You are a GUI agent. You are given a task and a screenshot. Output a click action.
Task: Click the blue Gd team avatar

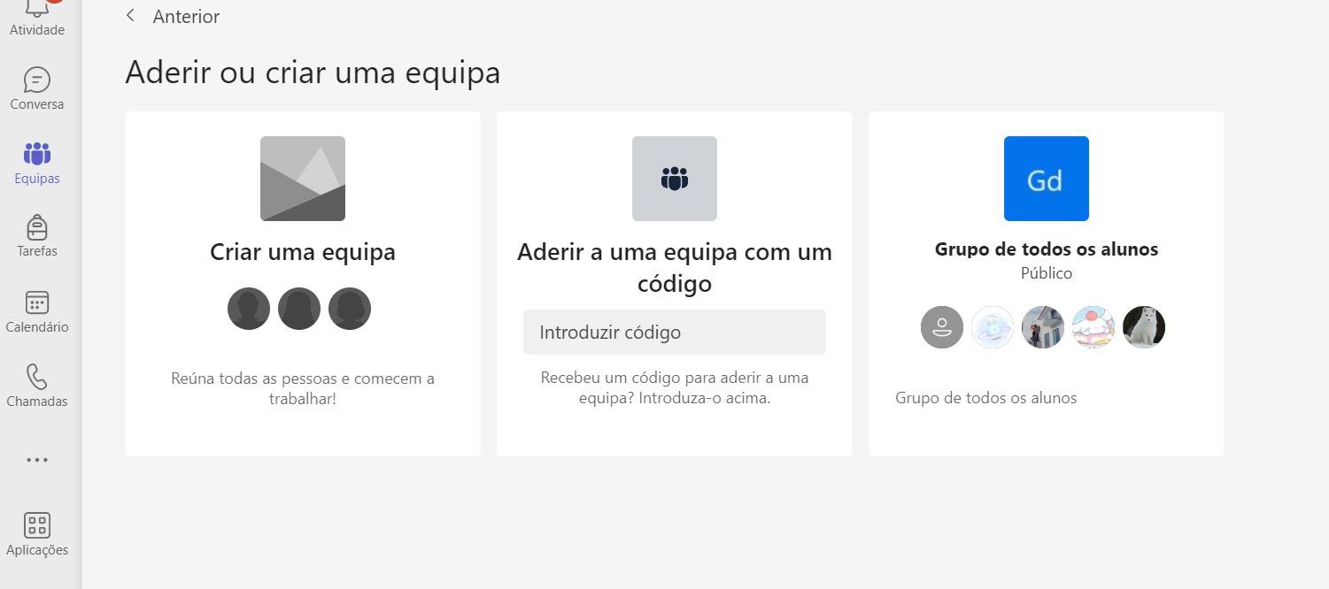(1046, 179)
